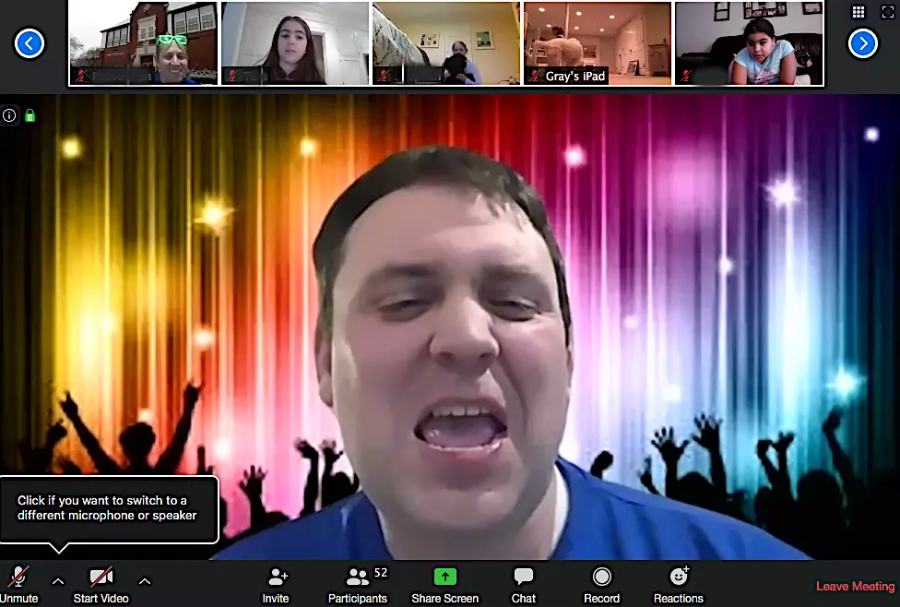Select thumbnail of person holding black dog
This screenshot has width=900, height=607.
446,43
